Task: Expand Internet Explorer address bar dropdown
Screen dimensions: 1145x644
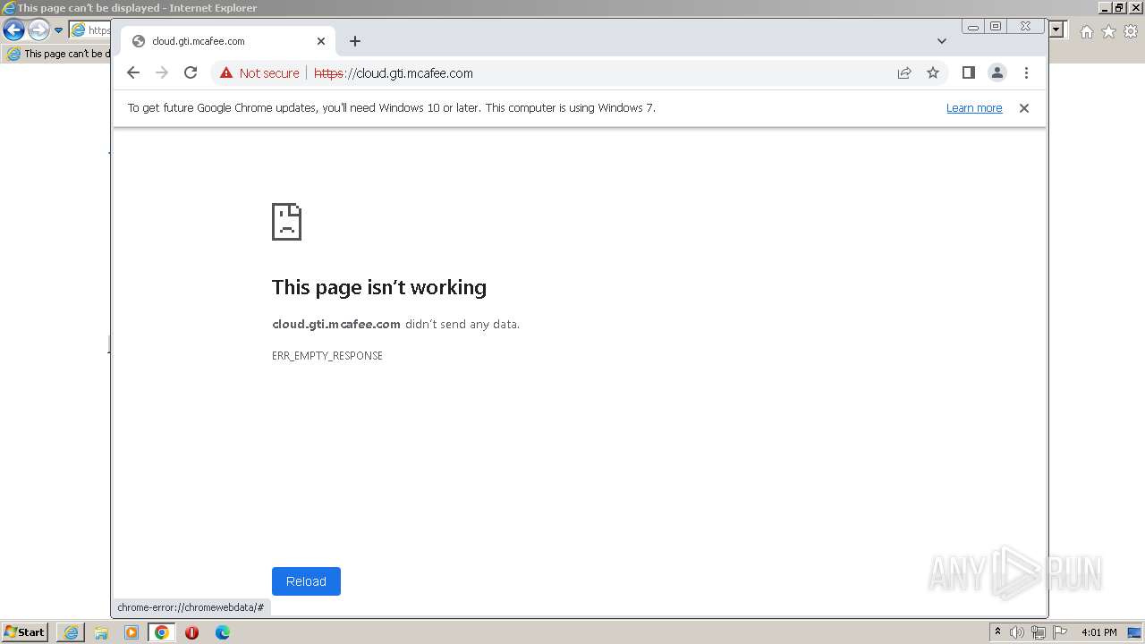Action: pos(1056,30)
